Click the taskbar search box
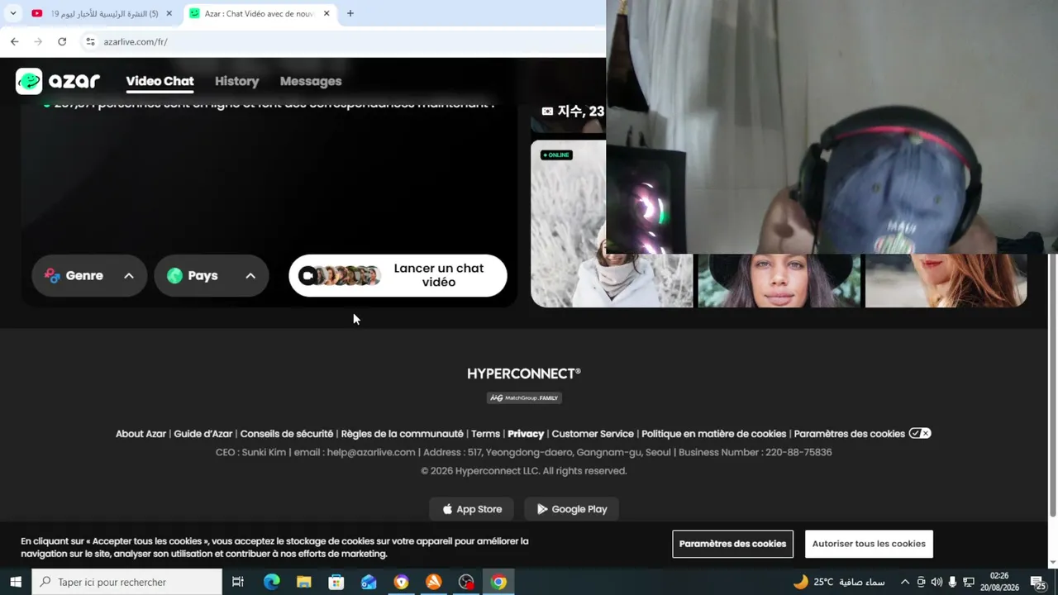The width and height of the screenshot is (1058, 595). coord(127,582)
